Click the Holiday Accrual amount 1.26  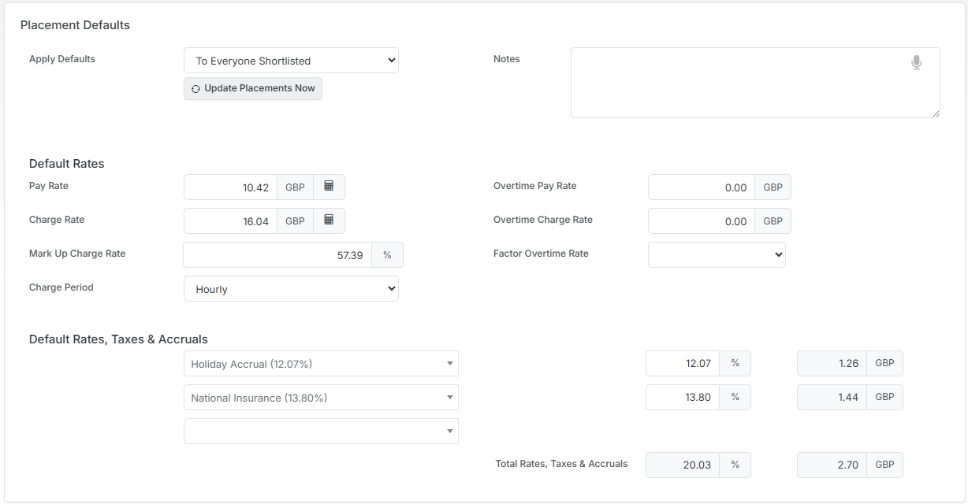832,363
